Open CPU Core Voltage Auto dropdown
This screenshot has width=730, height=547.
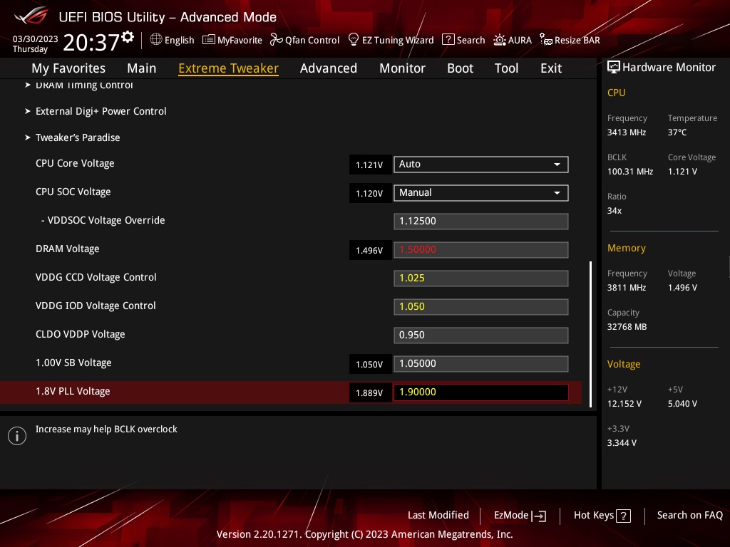pos(481,165)
